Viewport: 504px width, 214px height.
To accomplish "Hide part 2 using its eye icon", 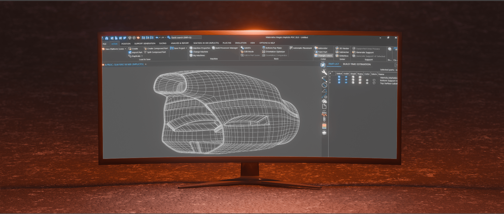I will tap(346, 80).
